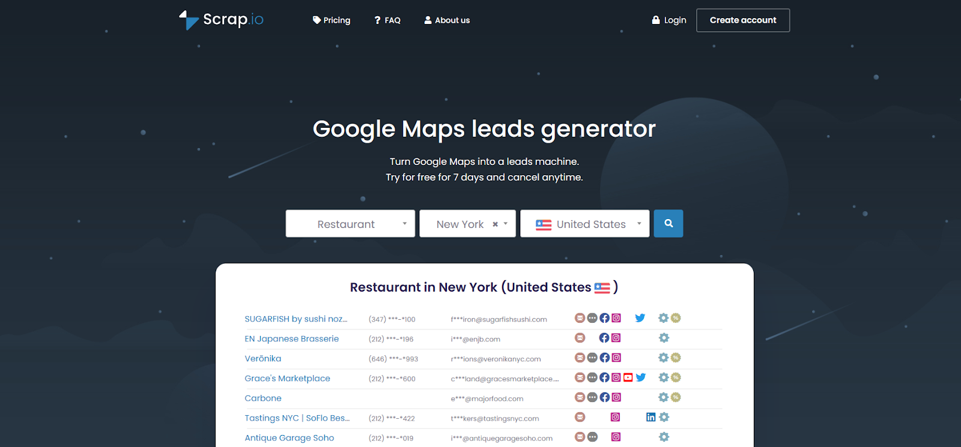Open the EN Japanese Brasserie listing

(292, 338)
